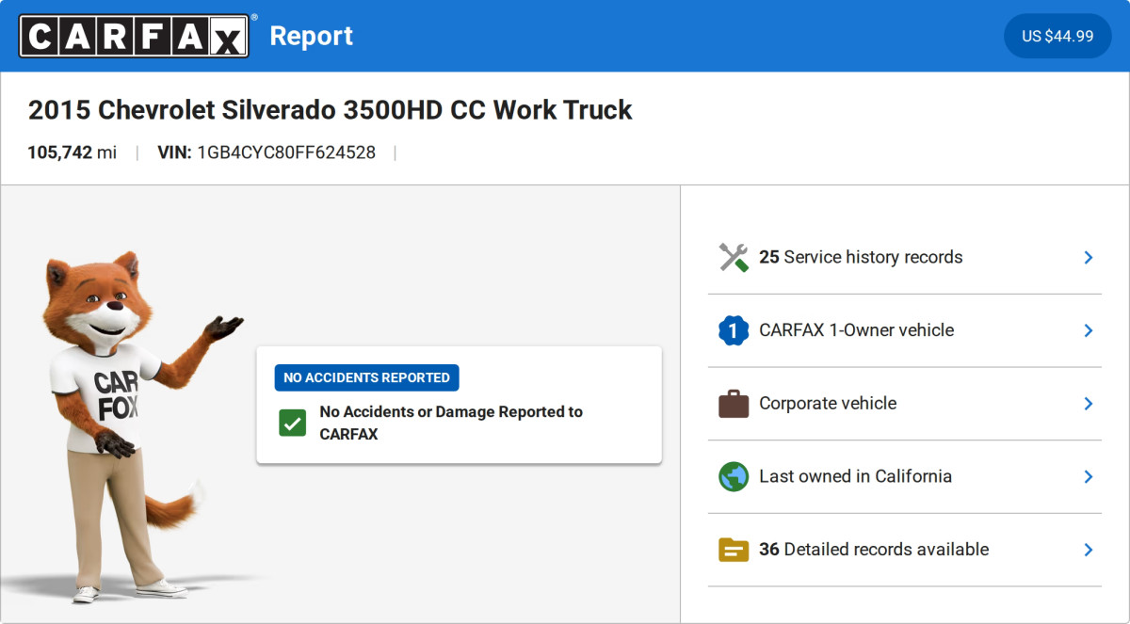
Task: Click the green checkmark no-accidents box
Action: (292, 423)
